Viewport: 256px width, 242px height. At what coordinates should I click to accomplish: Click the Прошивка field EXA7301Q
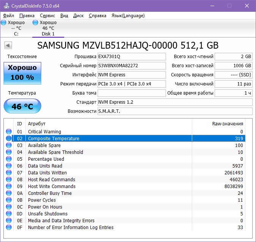click(132, 57)
